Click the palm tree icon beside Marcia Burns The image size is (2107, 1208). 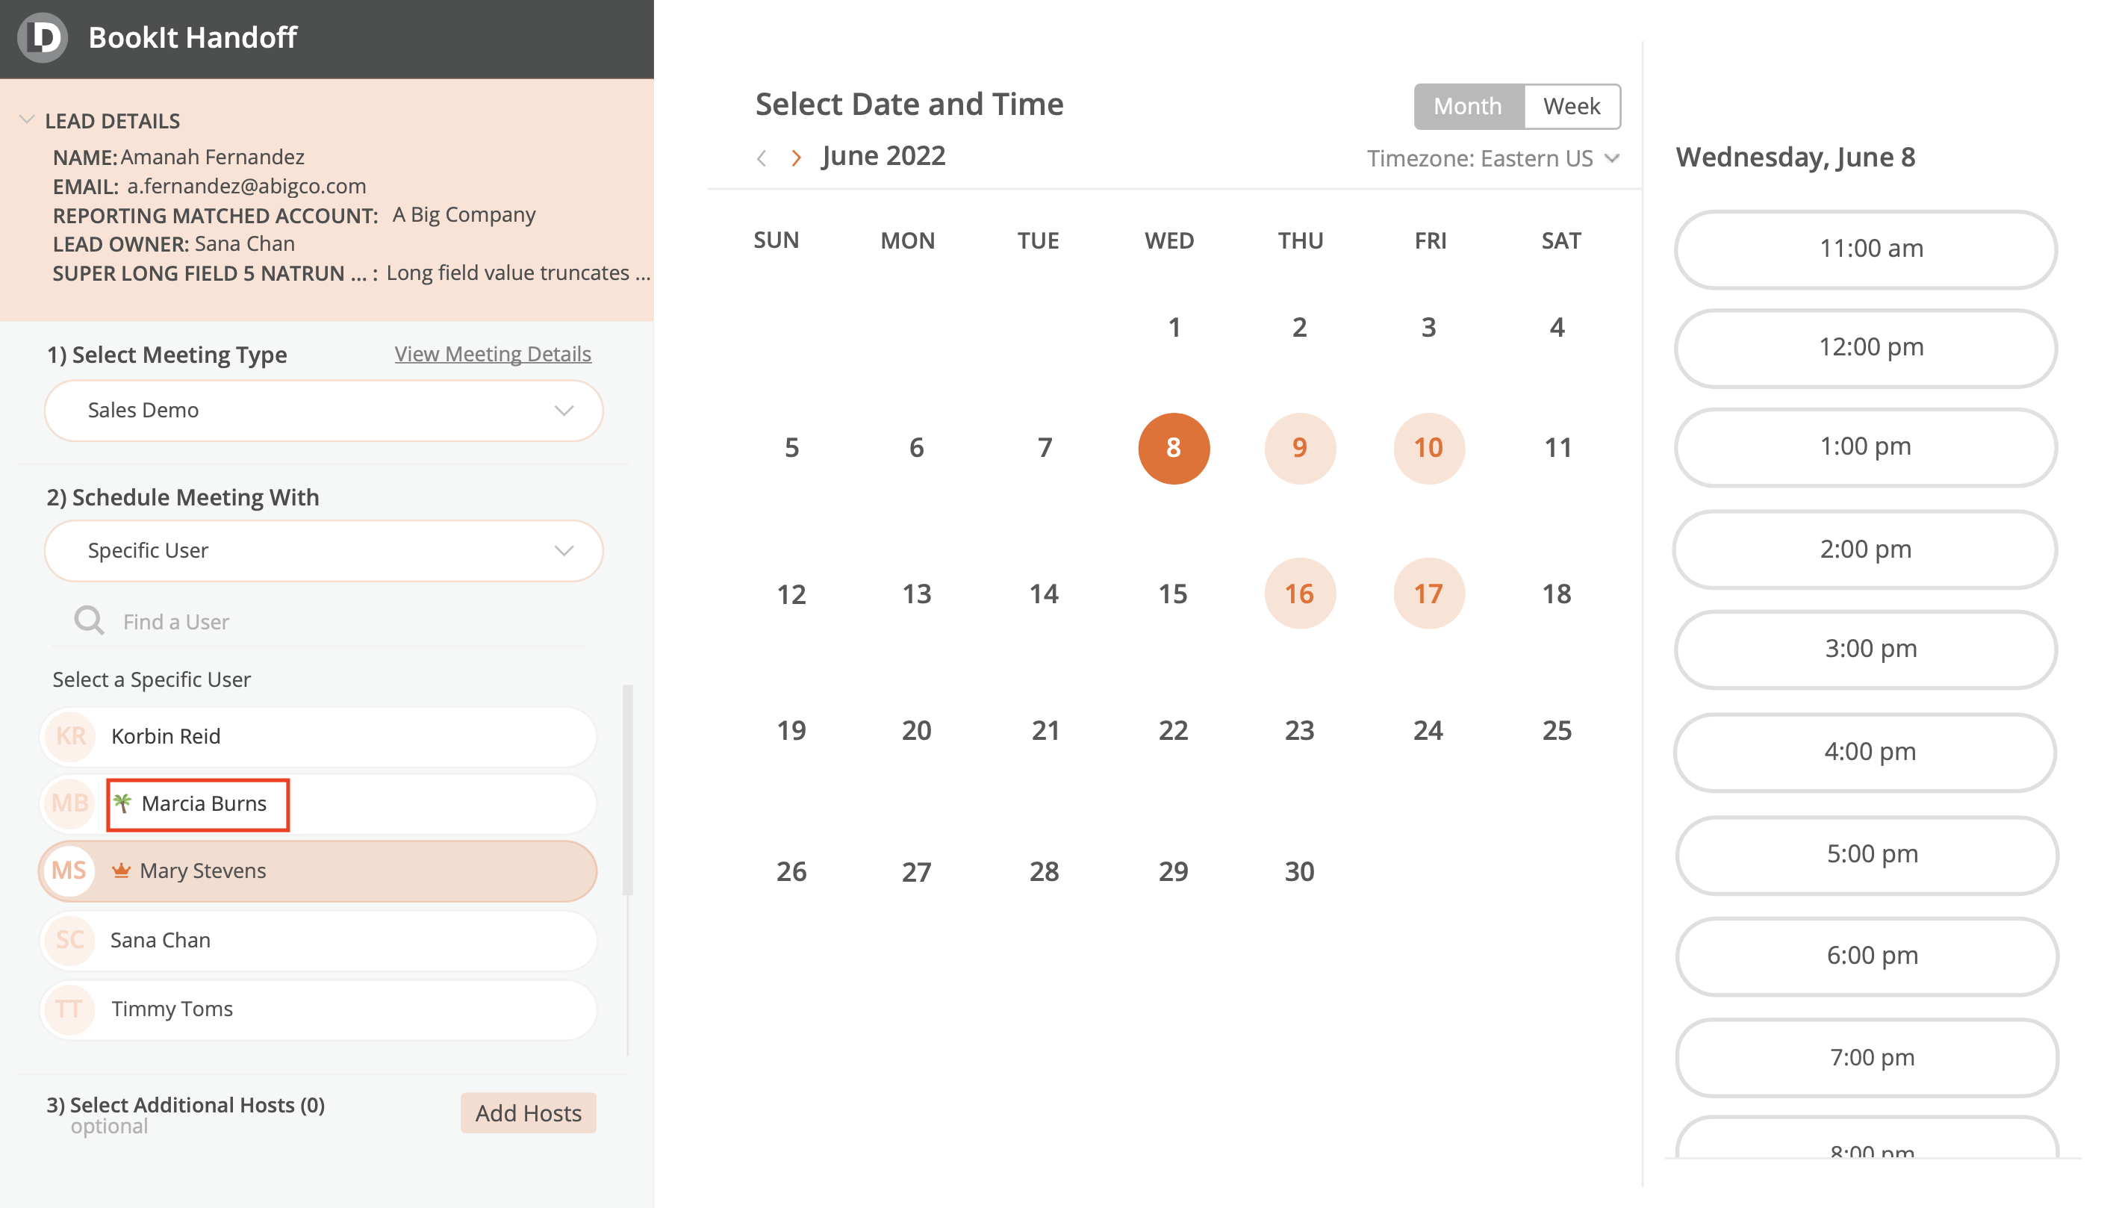pos(122,803)
